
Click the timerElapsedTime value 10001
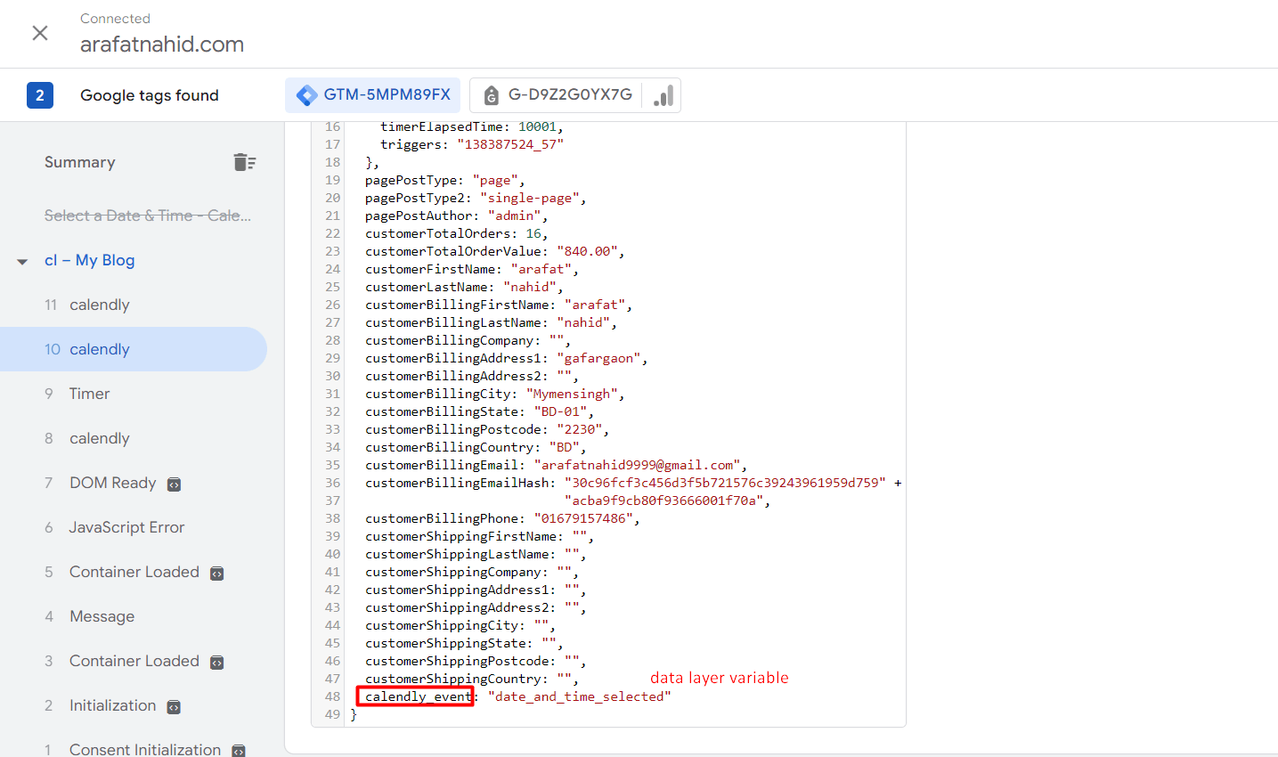[x=537, y=126]
